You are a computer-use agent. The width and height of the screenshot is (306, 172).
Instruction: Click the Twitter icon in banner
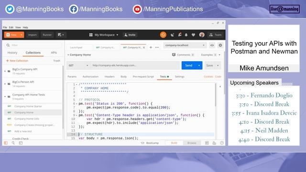coord(10,9)
